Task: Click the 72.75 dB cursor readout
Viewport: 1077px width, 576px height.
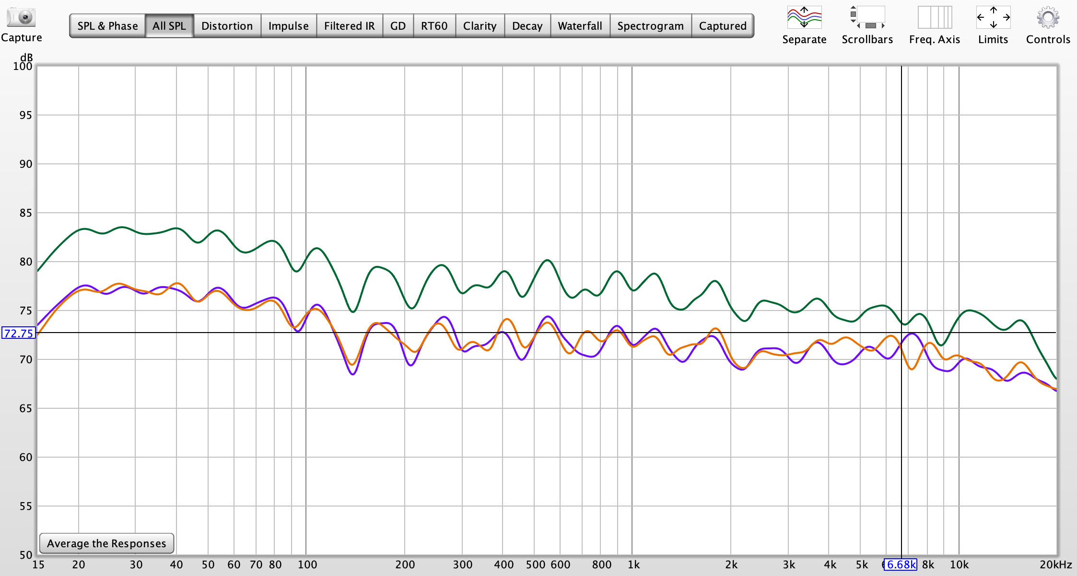Action: [19, 333]
